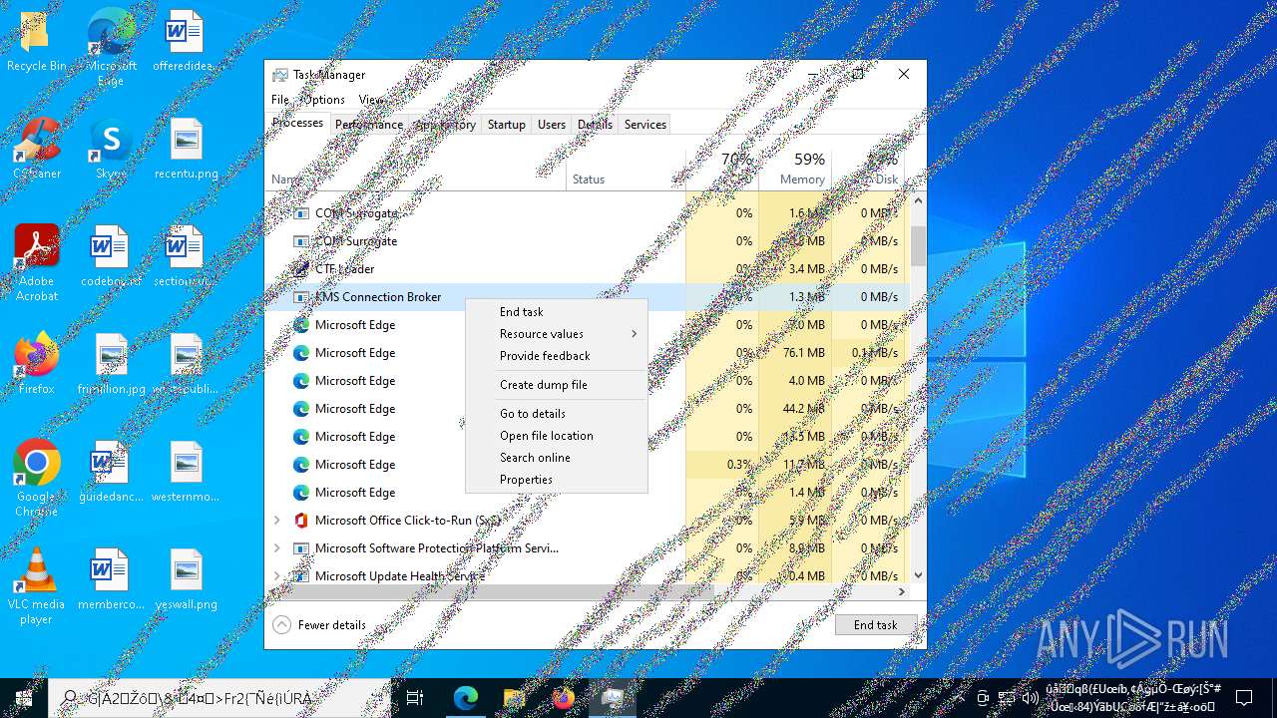Viewport: 1277px width, 718px height.
Task: Switch to the Users tab
Action: click(552, 125)
